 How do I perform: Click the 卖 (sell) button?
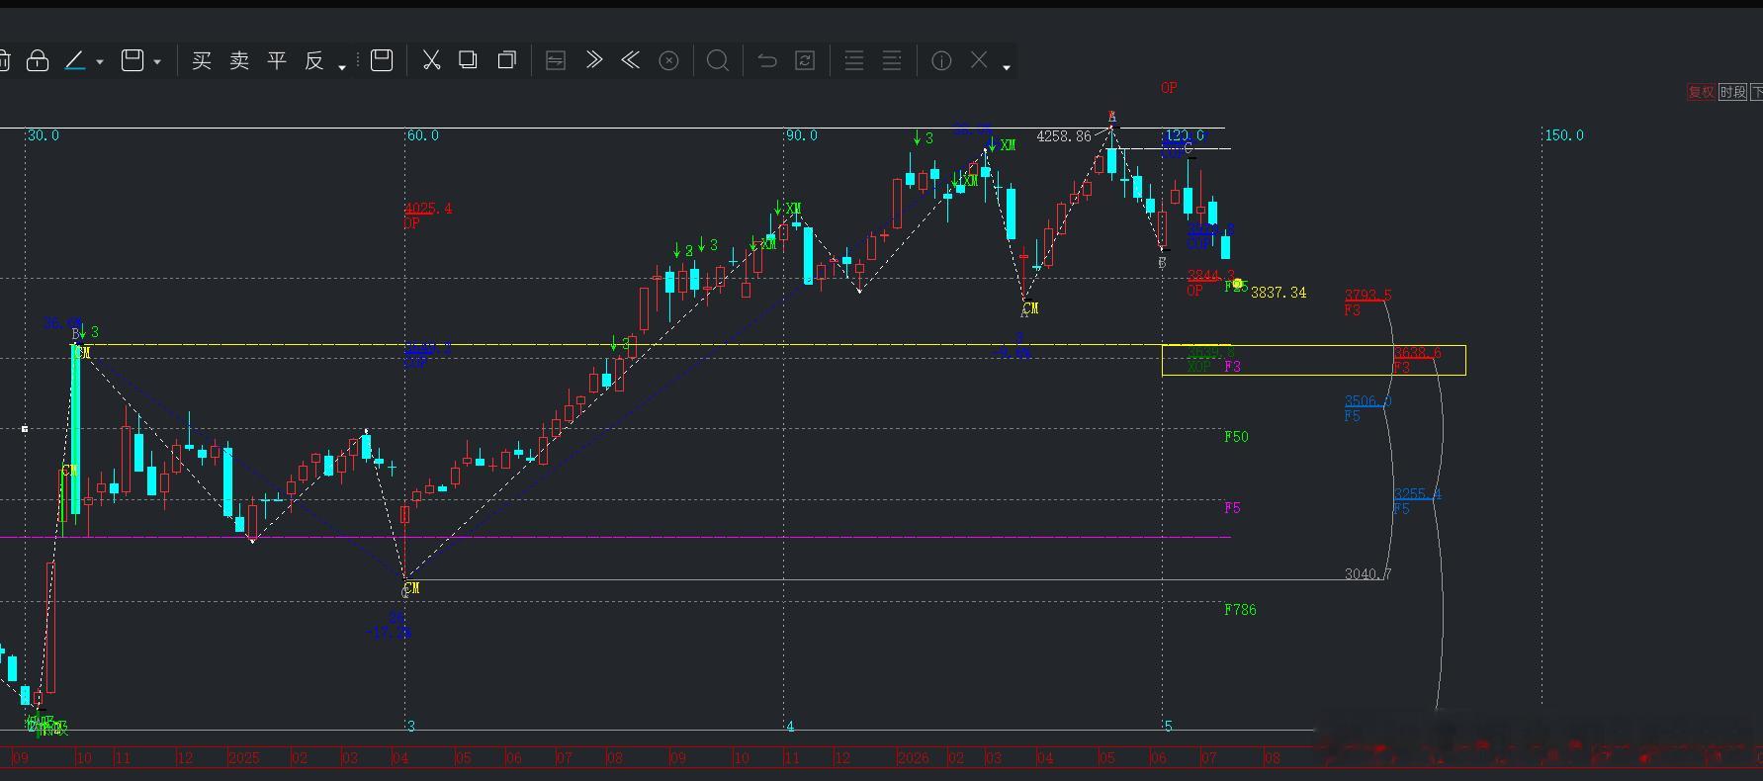(x=239, y=61)
